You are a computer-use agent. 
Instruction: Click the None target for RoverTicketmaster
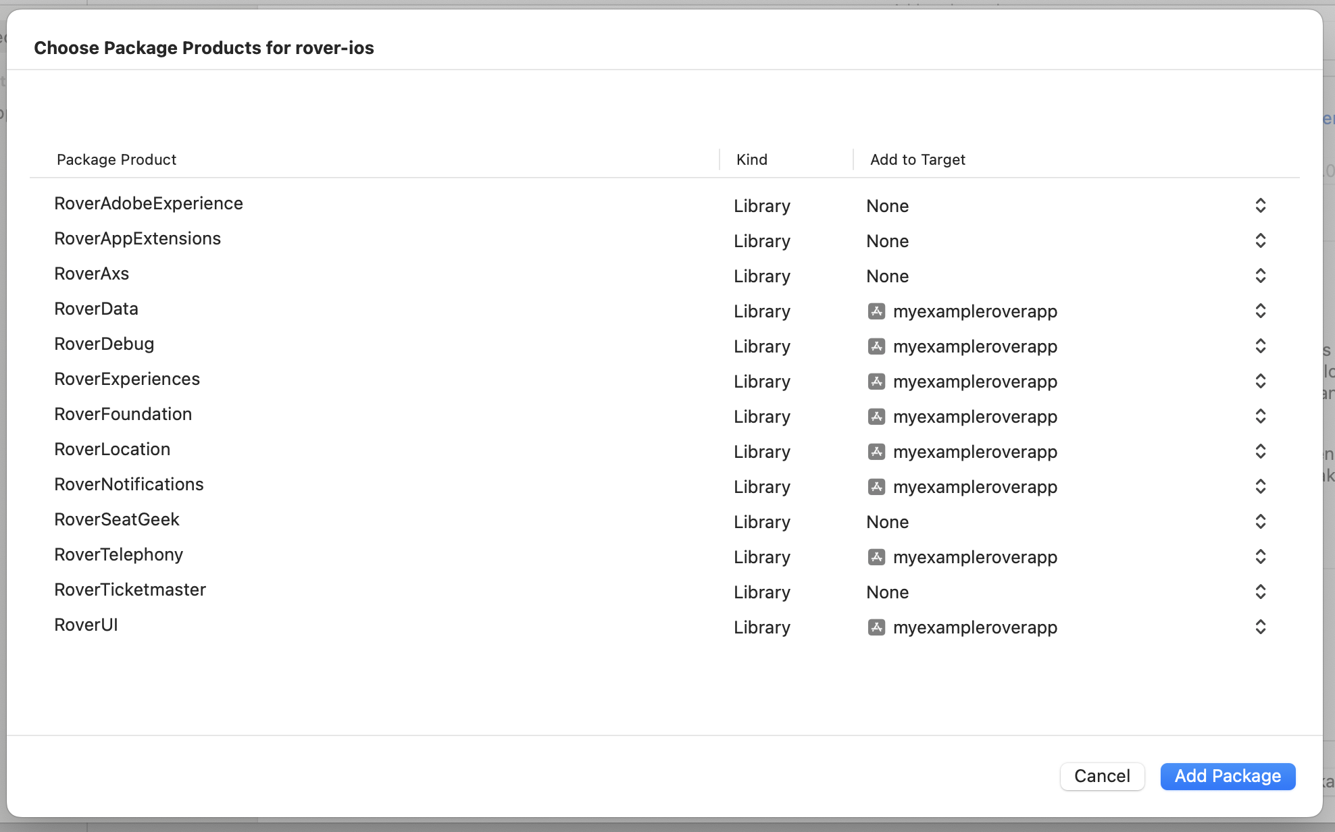tap(887, 592)
